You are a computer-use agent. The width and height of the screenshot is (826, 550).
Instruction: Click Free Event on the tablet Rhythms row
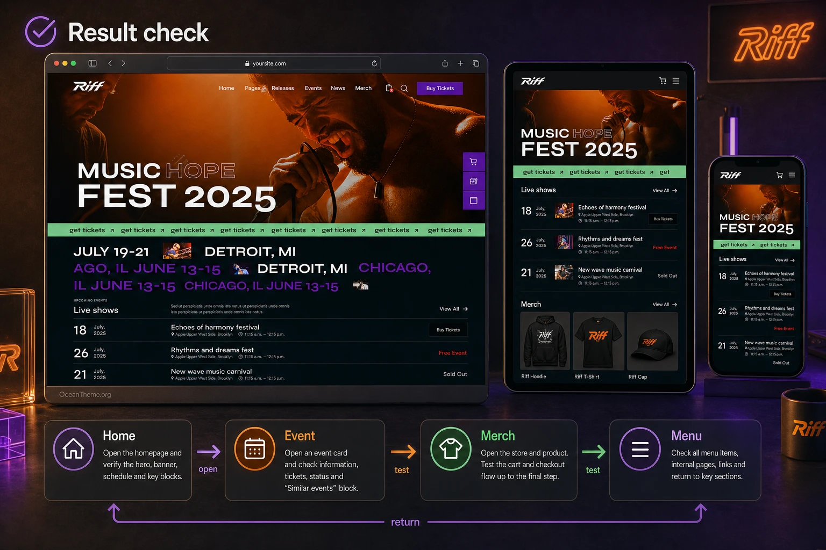(665, 248)
